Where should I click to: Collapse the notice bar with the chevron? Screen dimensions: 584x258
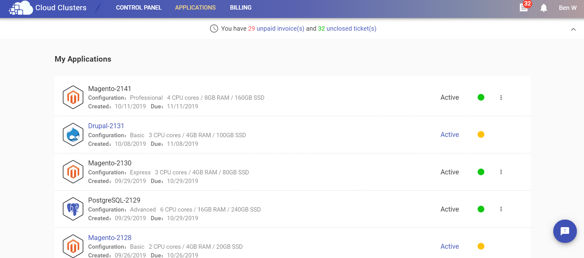[573, 29]
